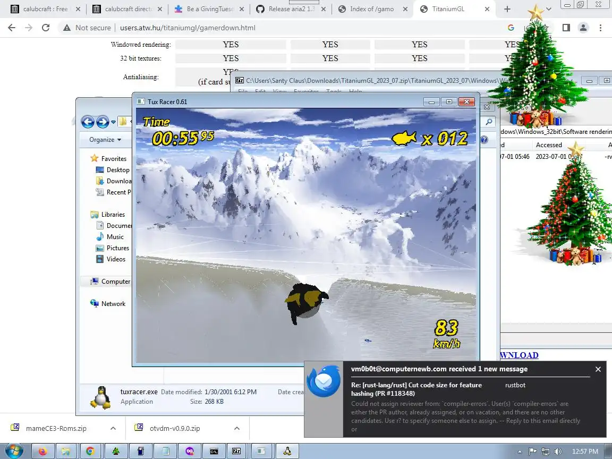Click the network tray icon
The height and width of the screenshot is (459, 612).
(x=546, y=452)
